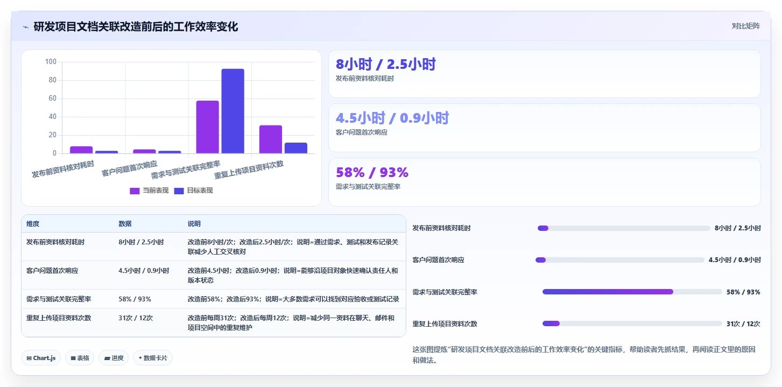
Task: Click the 58% / 93% stat card value
Action: pos(372,172)
